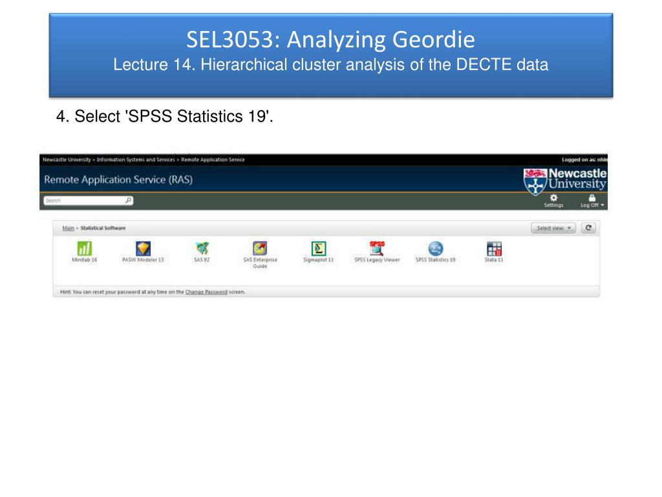Click the Remote Application Service (RAS) heading
Screen dimensions: 662x497
pyautogui.click(x=118, y=180)
